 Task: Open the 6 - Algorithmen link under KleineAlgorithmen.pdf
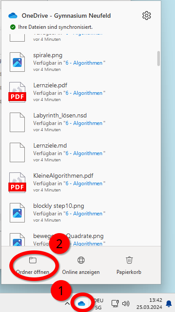84,183
